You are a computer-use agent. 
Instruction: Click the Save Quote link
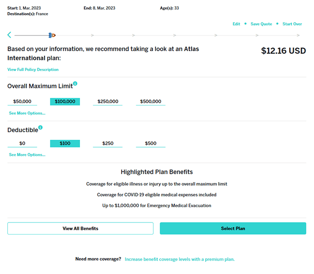point(261,24)
